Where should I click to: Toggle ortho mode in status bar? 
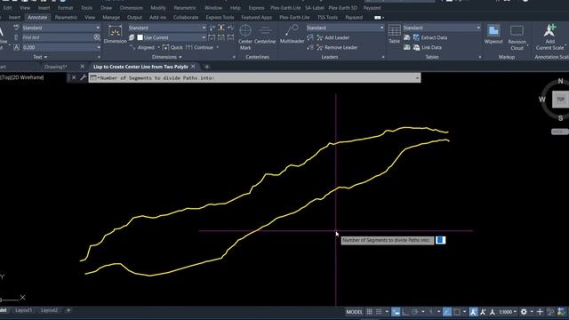(x=405, y=312)
